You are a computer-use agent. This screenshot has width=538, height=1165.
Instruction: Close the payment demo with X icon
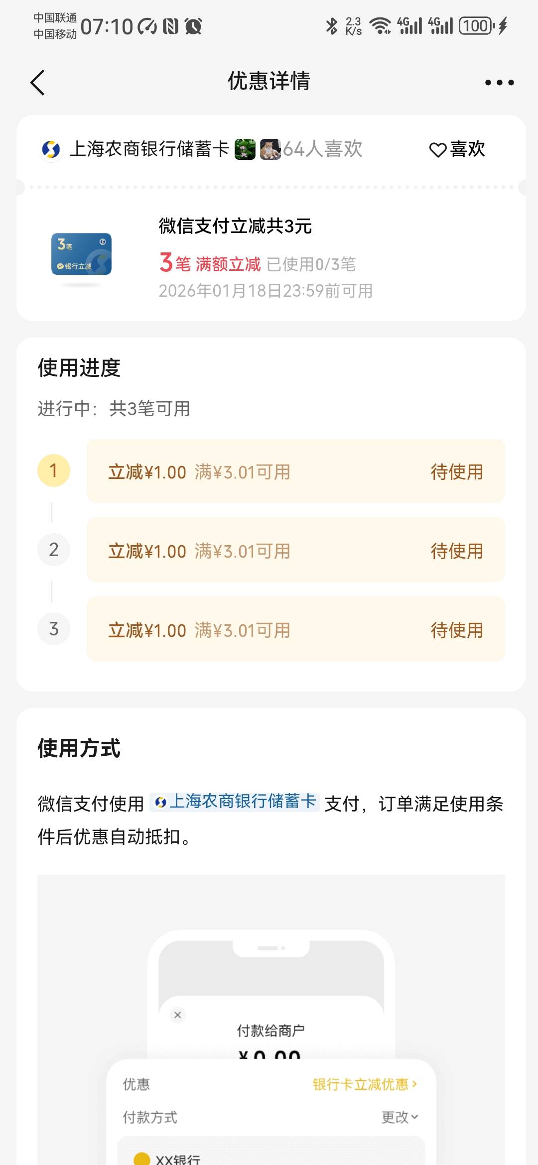point(177,1015)
